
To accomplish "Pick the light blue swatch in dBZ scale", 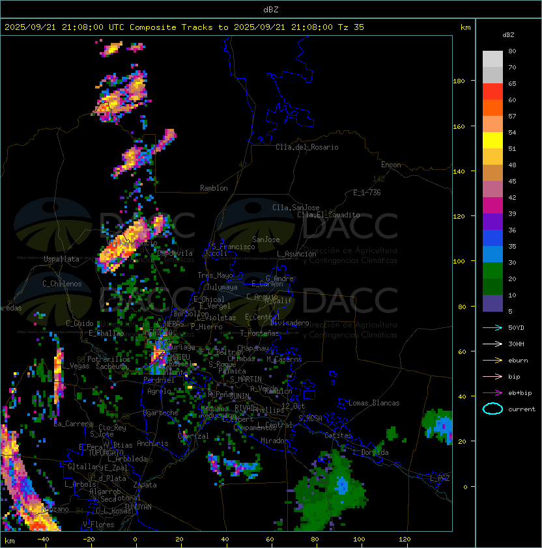I will (492, 254).
